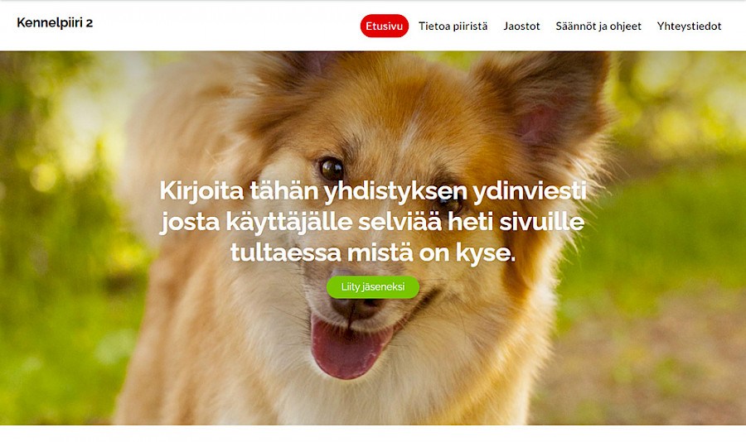Image resolution: width=746 pixels, height=442 pixels.
Task: Click the dog's visible brown eye
Action: 332,169
